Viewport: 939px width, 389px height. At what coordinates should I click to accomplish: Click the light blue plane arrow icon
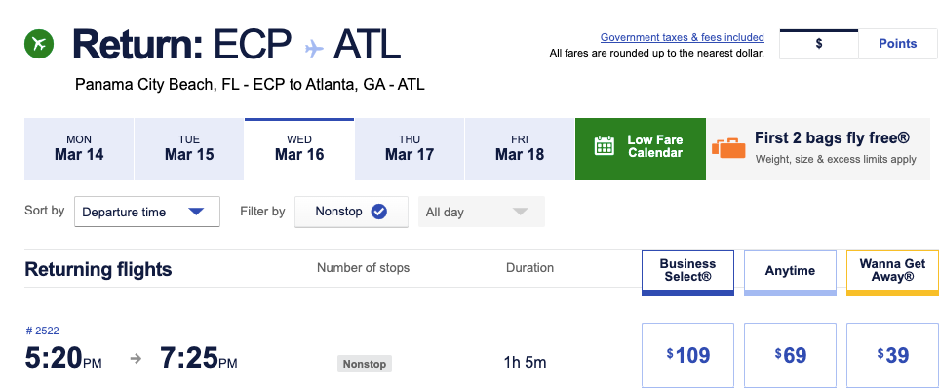click(314, 47)
